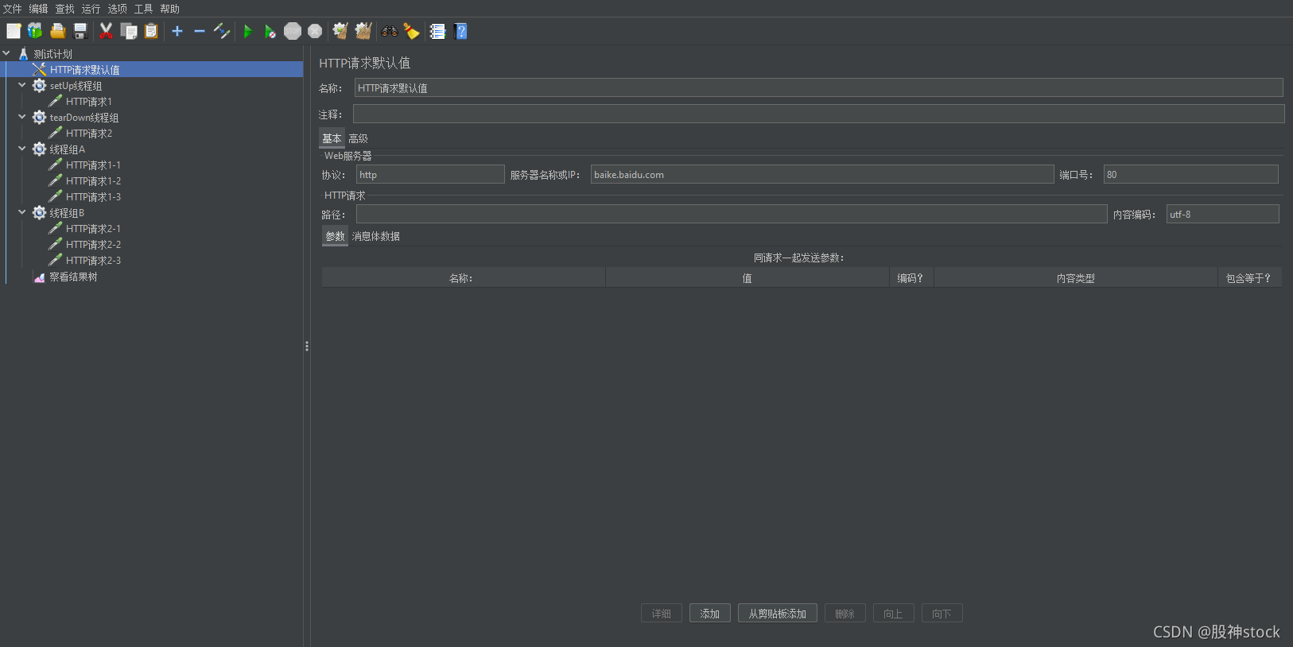Viewport: 1293px width, 647px height.
Task: Open the function helper list icon
Action: [437, 31]
